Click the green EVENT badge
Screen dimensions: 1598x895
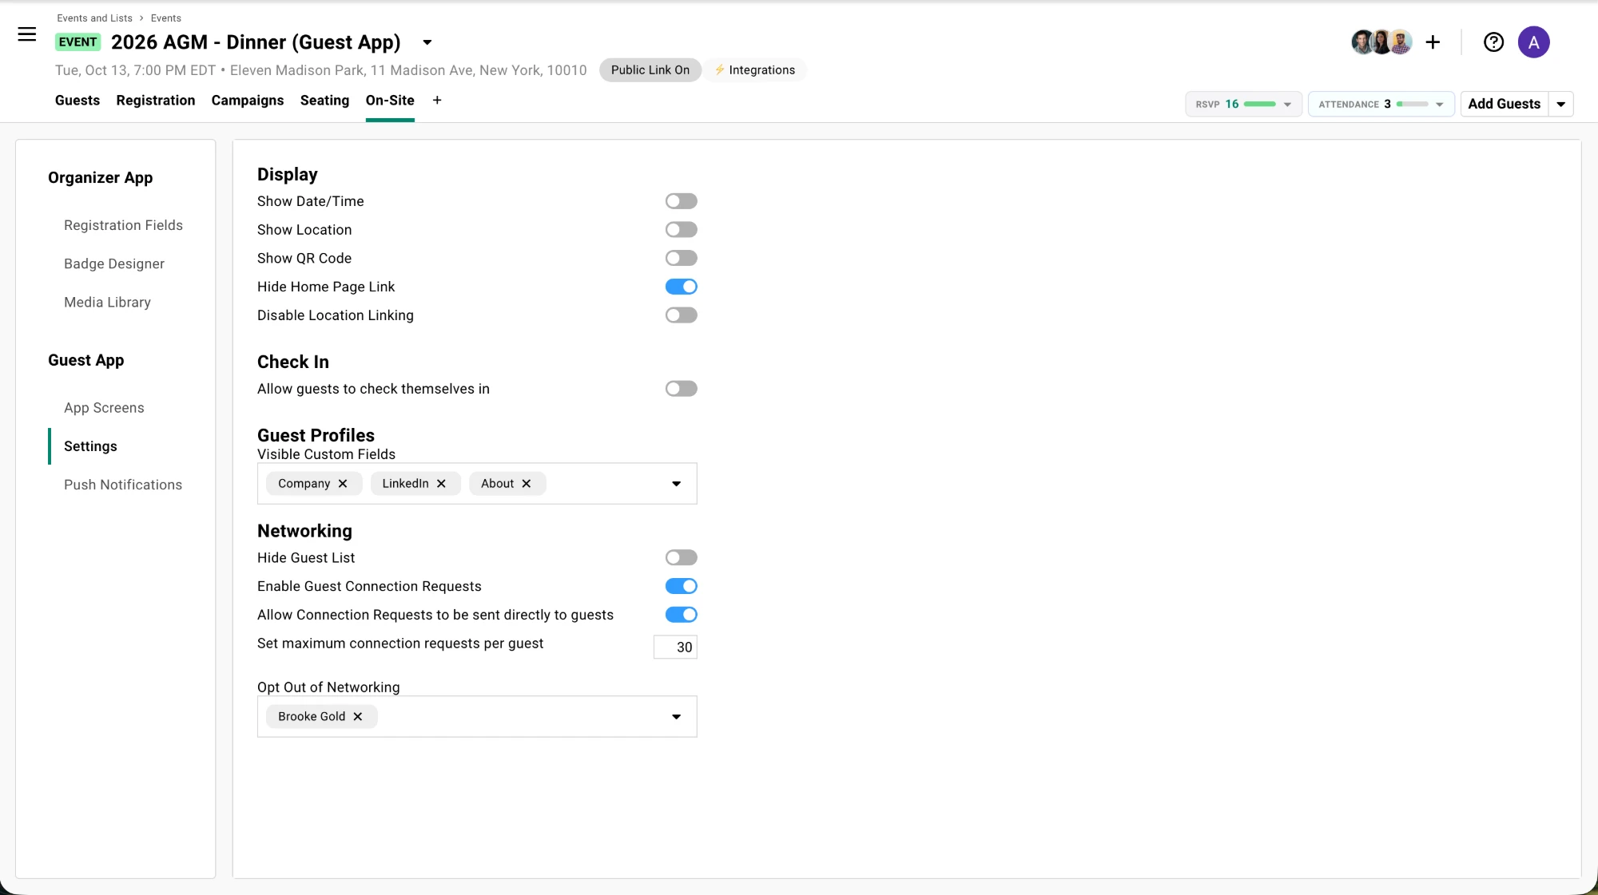point(78,42)
